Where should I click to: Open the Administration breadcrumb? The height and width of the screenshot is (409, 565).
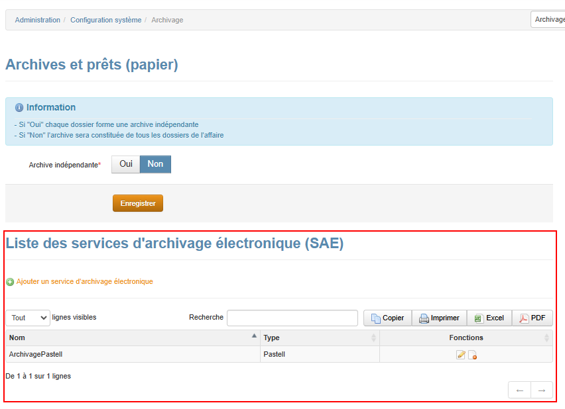38,20
